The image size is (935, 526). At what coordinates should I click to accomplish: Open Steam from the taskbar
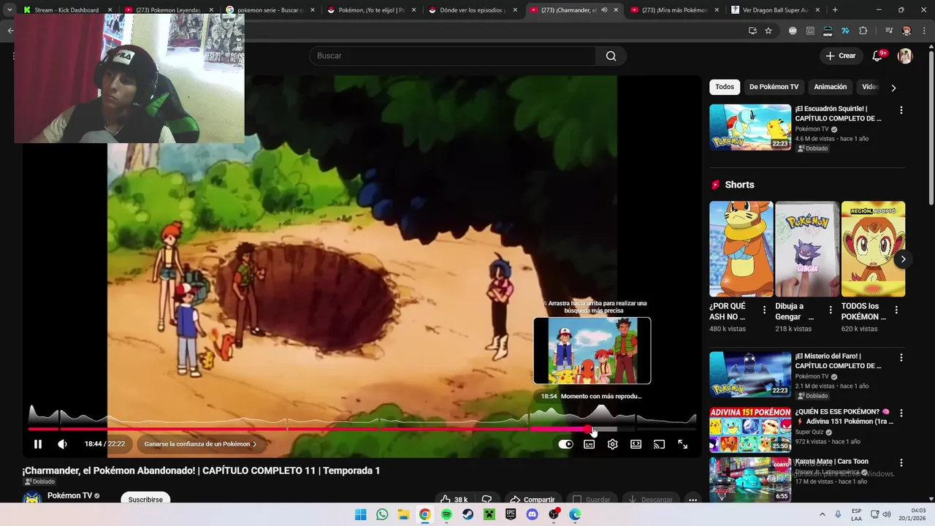[x=467, y=514]
